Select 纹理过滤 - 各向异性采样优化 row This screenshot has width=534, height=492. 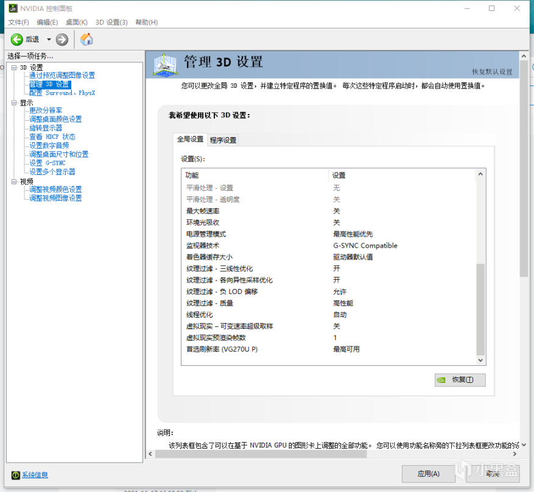(329, 280)
